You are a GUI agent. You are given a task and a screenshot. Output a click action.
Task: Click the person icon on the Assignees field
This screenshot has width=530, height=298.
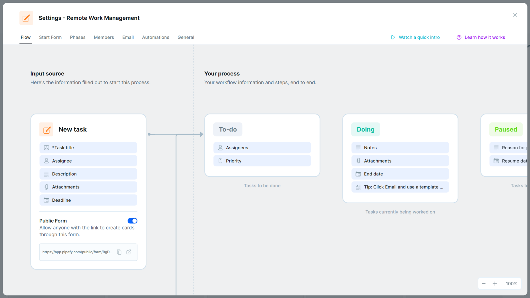[220, 148]
